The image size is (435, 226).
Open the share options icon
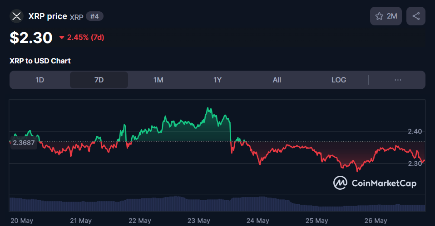(x=415, y=16)
